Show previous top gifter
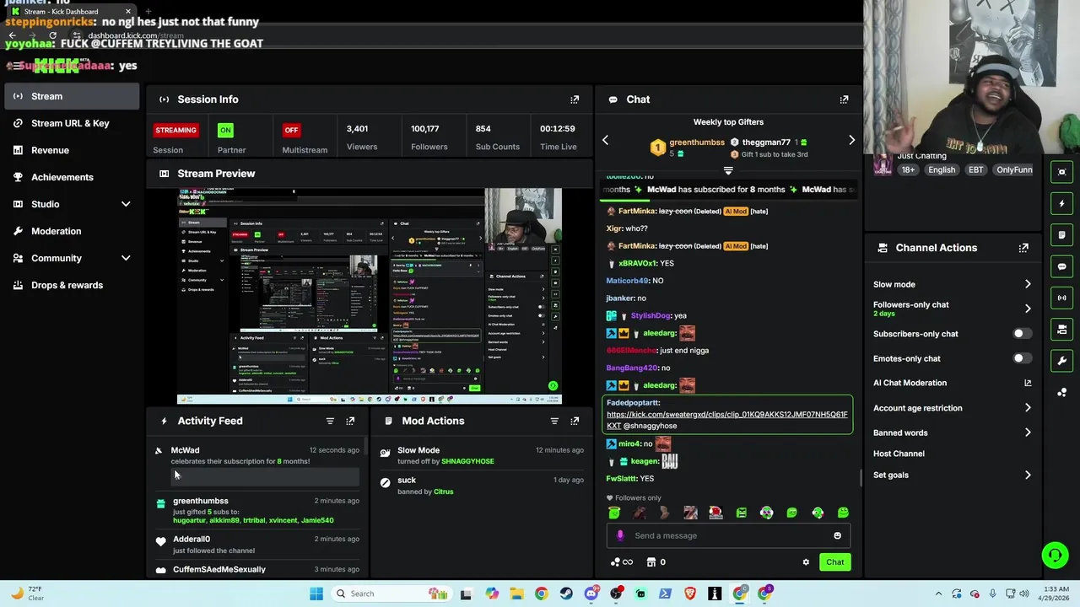Screen dimensions: 1080x607 point(605,140)
